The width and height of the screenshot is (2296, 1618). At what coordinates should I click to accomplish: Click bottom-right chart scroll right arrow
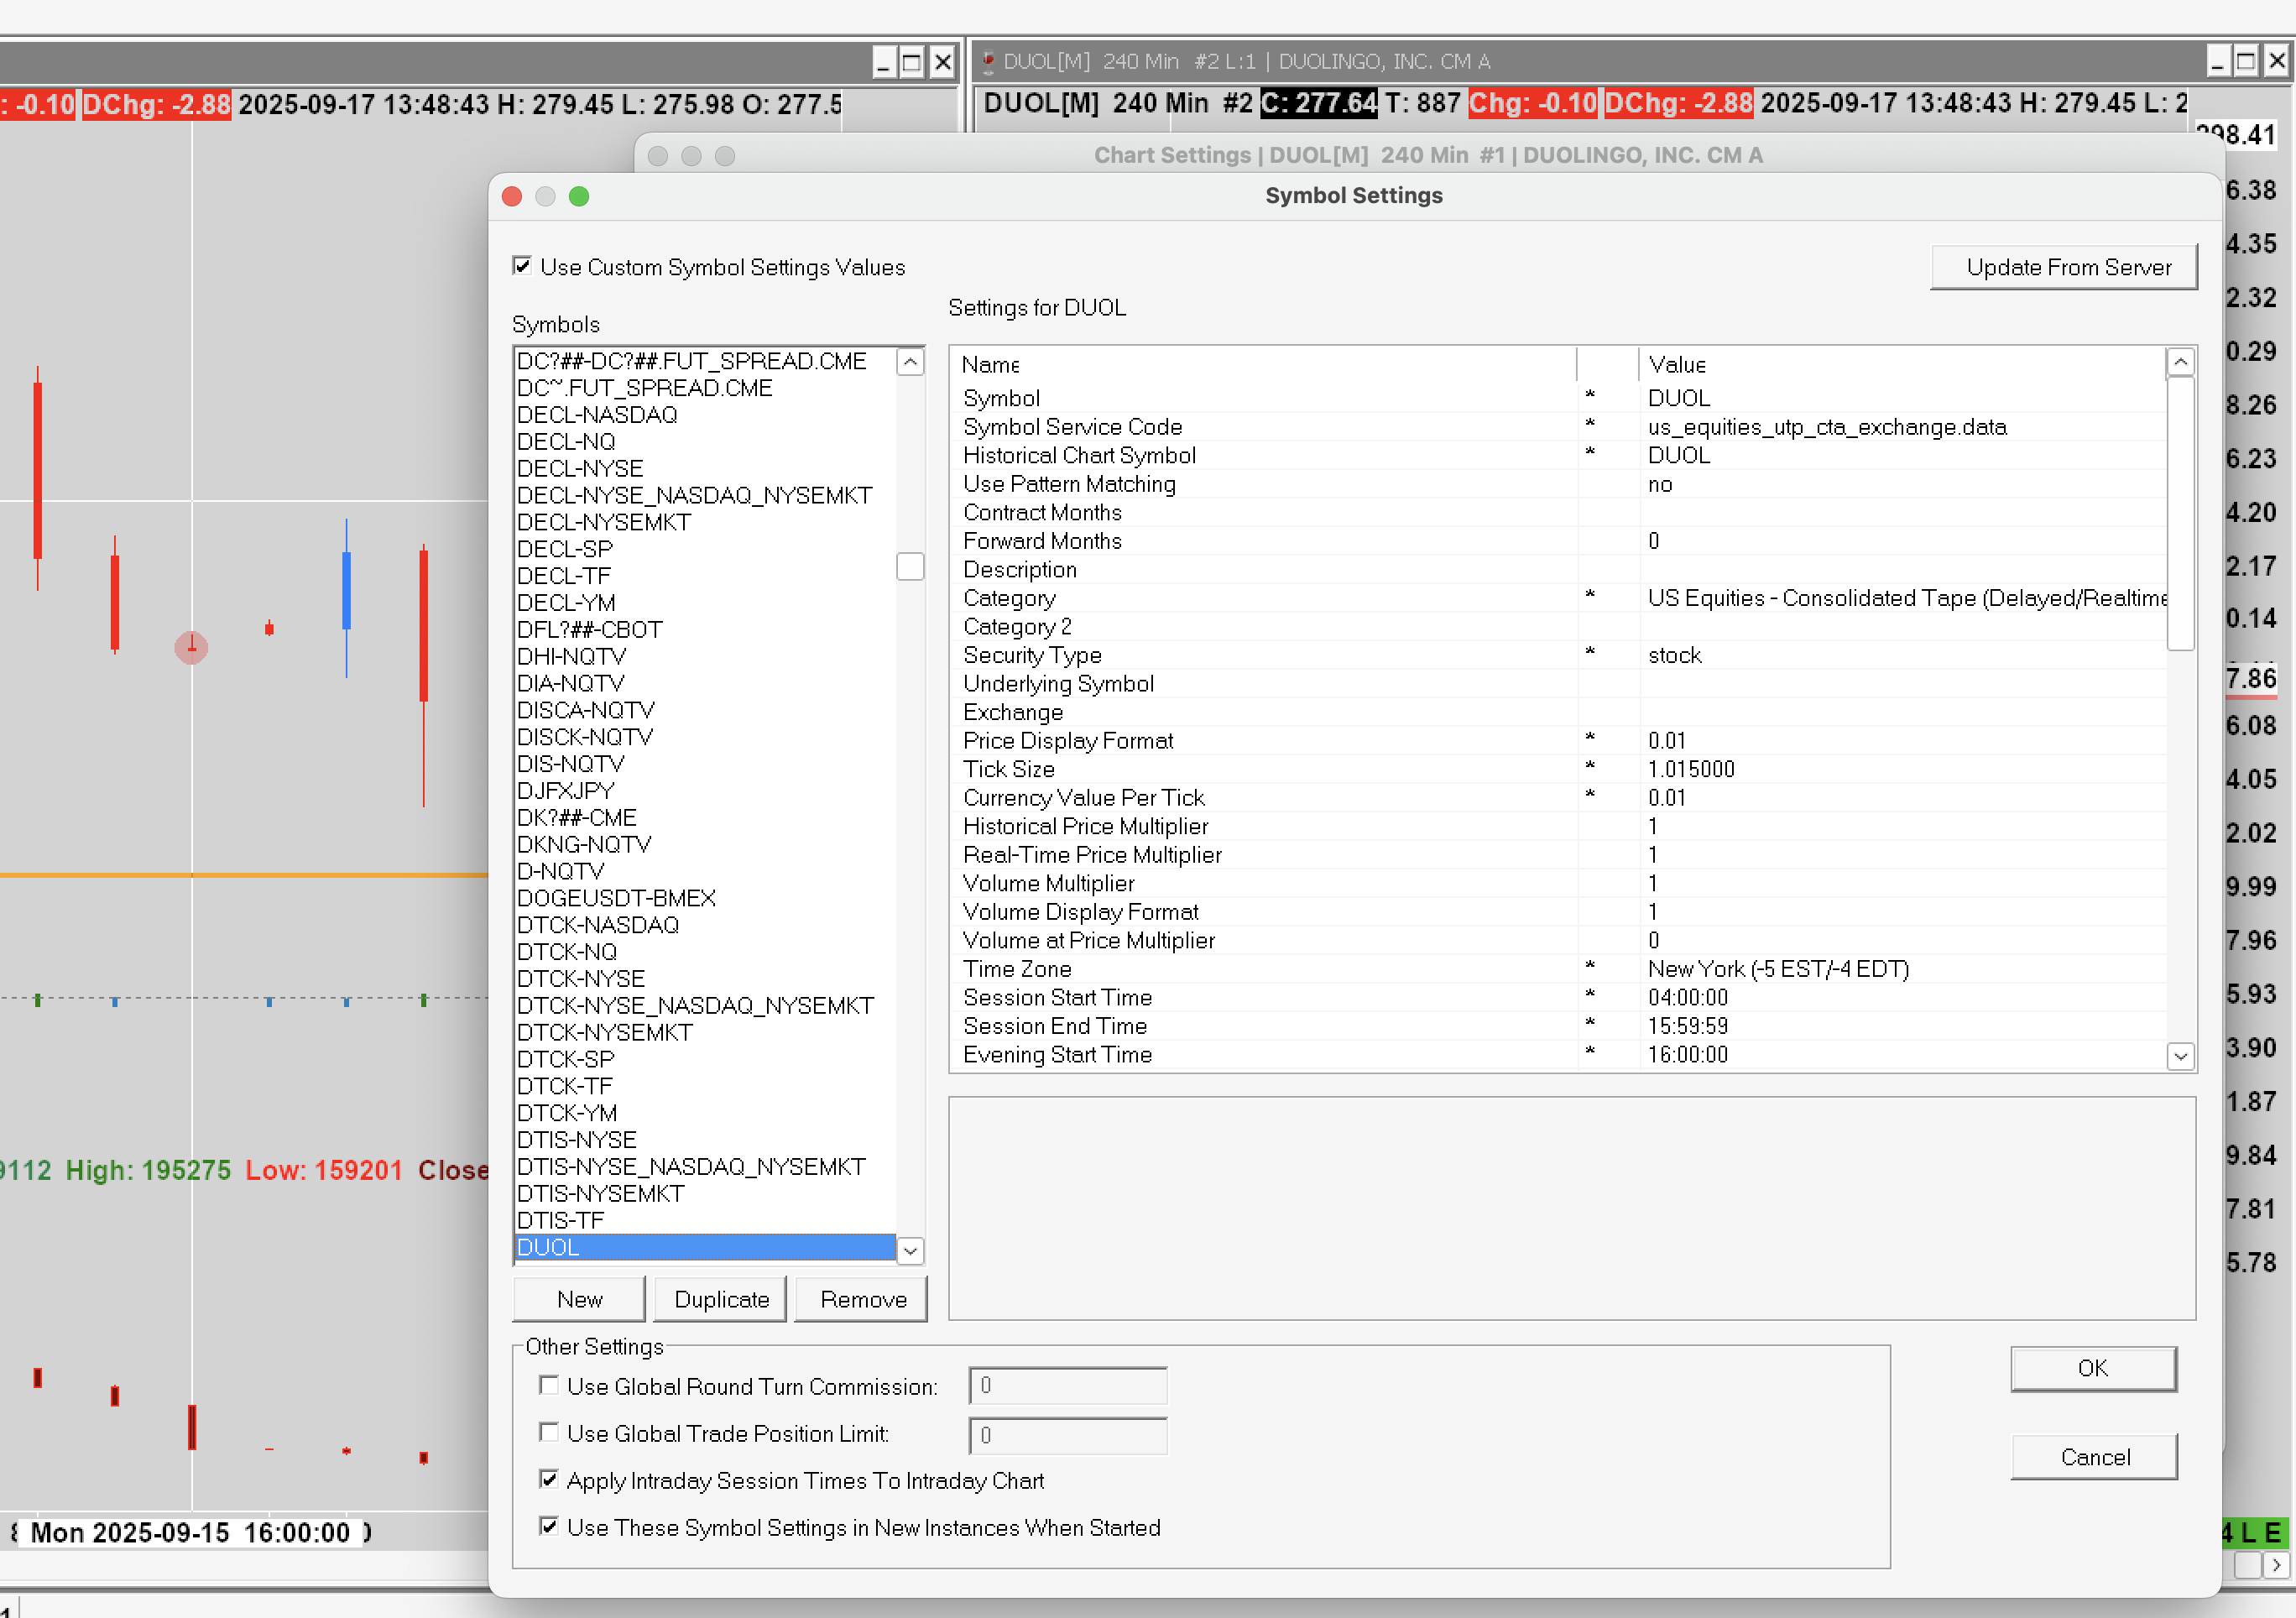2276,1564
